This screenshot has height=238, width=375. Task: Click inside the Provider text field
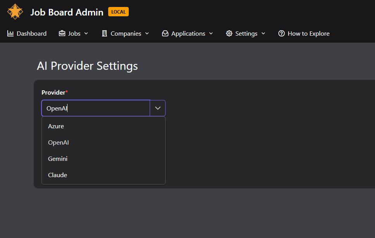coord(95,108)
